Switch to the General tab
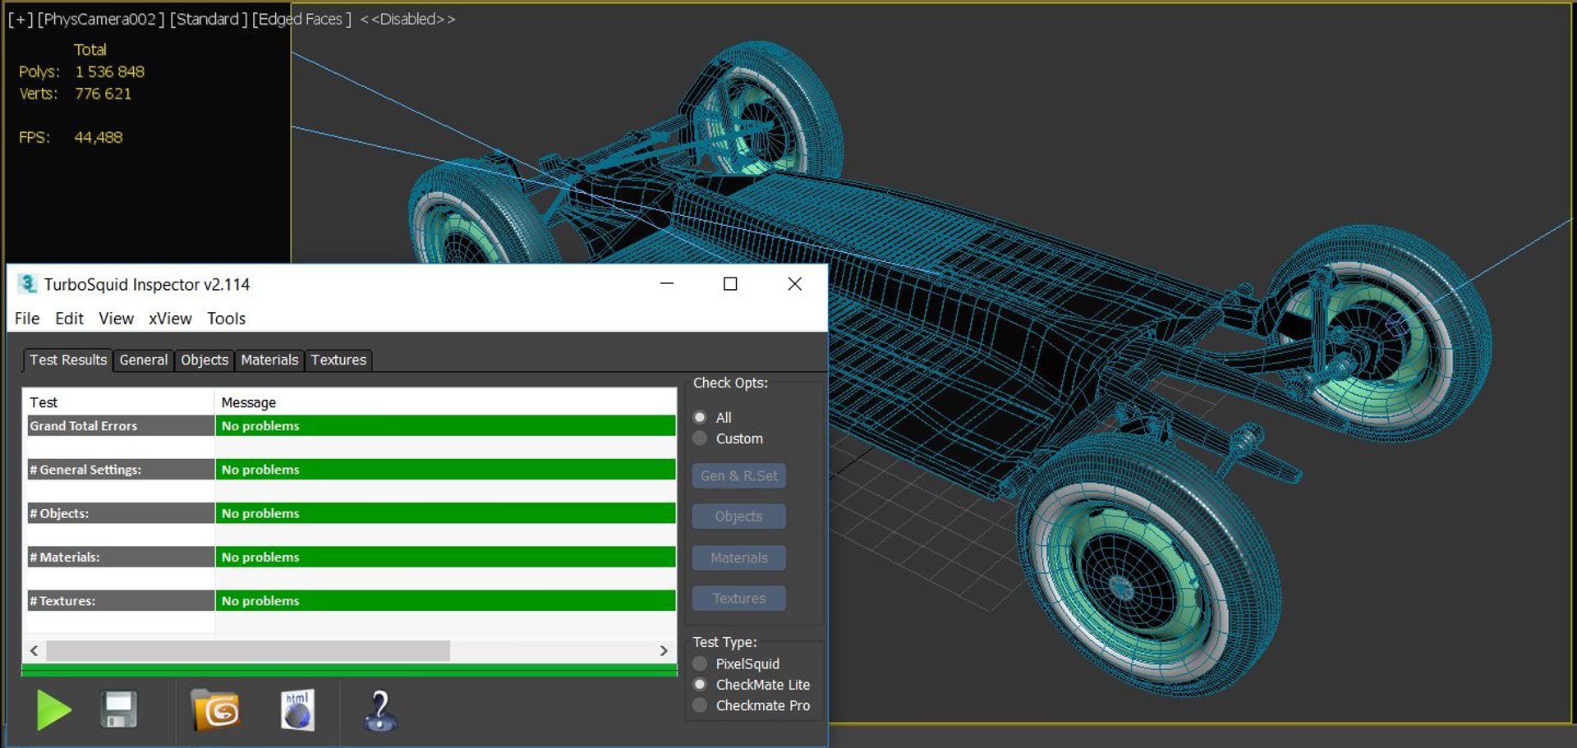Screen dimensions: 1577x748 click(x=143, y=360)
